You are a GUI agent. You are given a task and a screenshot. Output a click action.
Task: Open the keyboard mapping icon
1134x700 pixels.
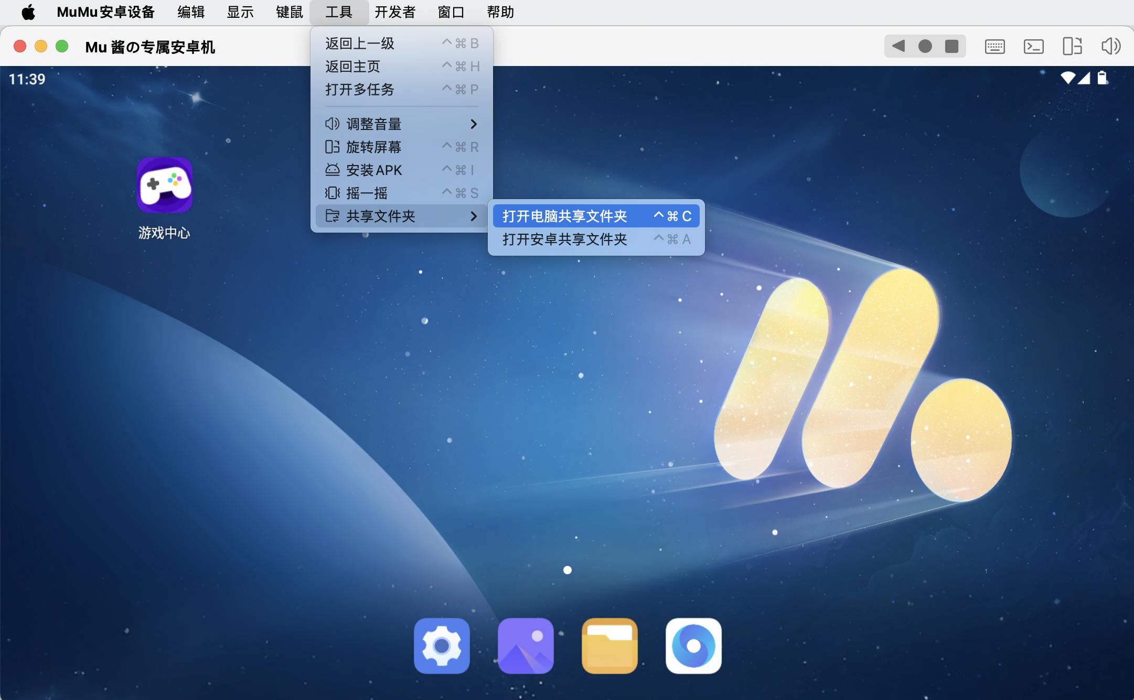[x=994, y=47]
